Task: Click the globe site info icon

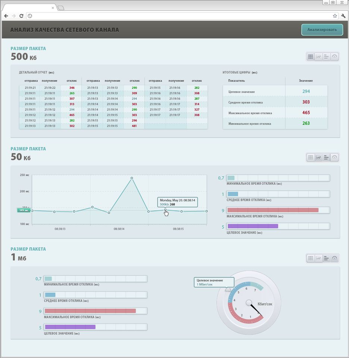Action: point(29,16)
